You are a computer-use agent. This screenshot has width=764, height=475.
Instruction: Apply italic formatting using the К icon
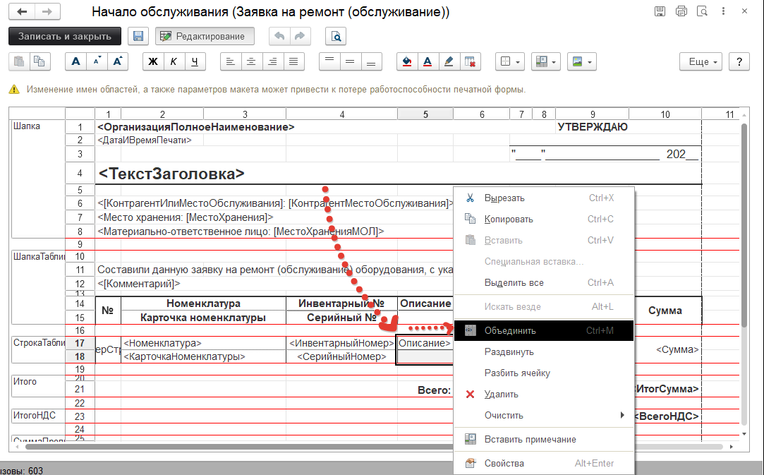(173, 61)
